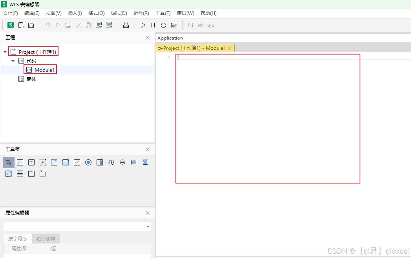Click the insert-lines icon with blue down arrows
Screen dimensions: 411x258
(126, 25)
